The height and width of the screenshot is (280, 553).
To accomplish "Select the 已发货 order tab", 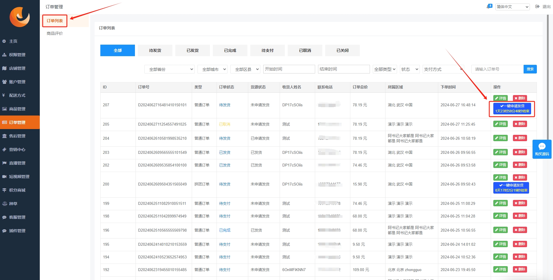I will (x=193, y=50).
